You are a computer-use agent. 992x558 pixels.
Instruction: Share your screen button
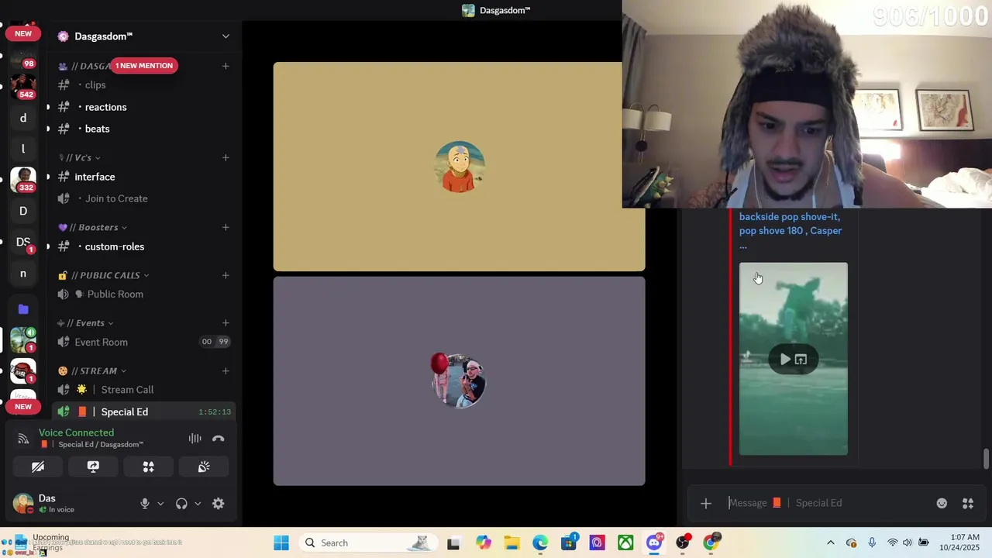pyautogui.click(x=93, y=467)
